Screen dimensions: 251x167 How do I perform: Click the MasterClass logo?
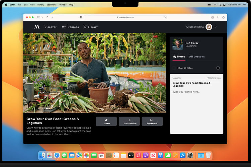click(x=37, y=27)
